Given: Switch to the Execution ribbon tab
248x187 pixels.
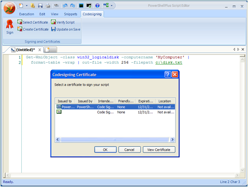Looking at the screenshot, I should coord(27,14).
